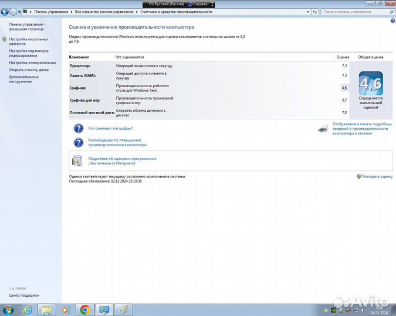
Task: Click the 'Оценка' column header
Action: 343,57
